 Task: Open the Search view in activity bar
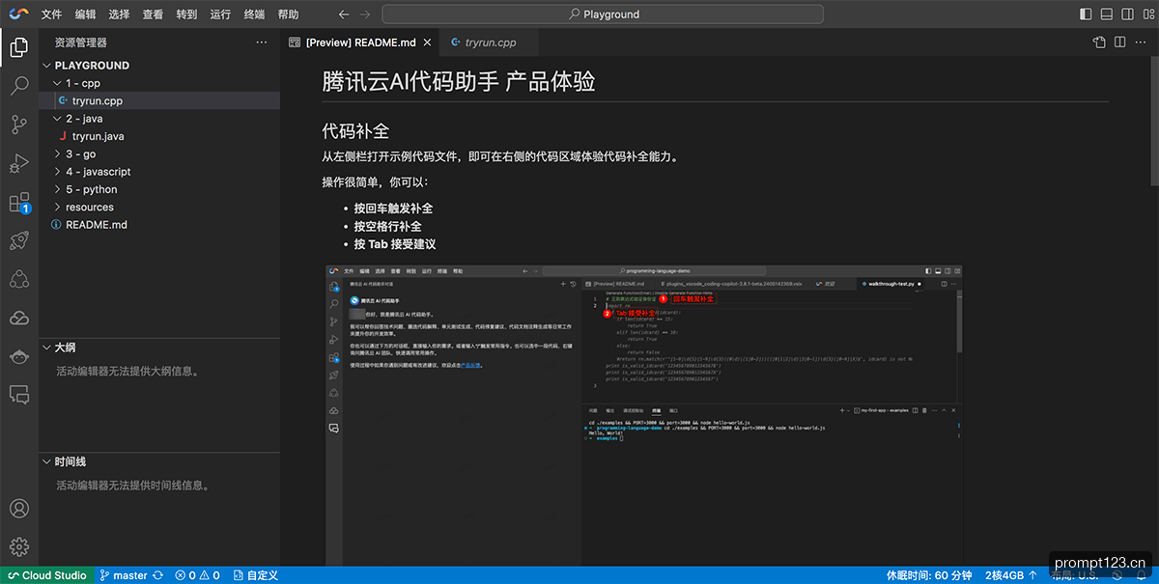(x=19, y=86)
